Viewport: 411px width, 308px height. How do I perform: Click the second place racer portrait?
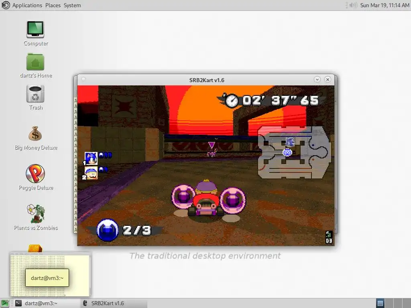(x=91, y=173)
